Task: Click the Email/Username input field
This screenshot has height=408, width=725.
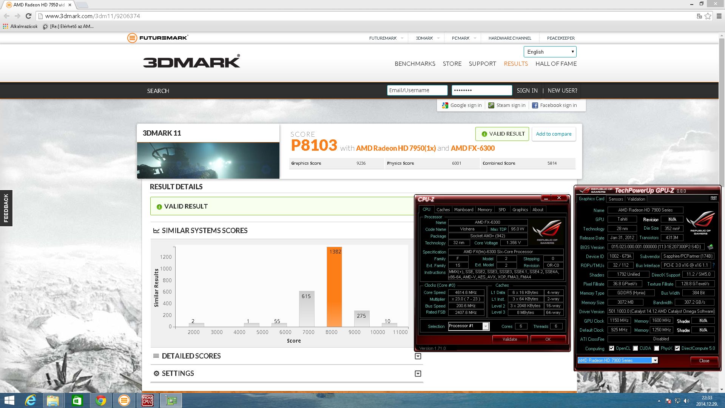Action: point(417,91)
